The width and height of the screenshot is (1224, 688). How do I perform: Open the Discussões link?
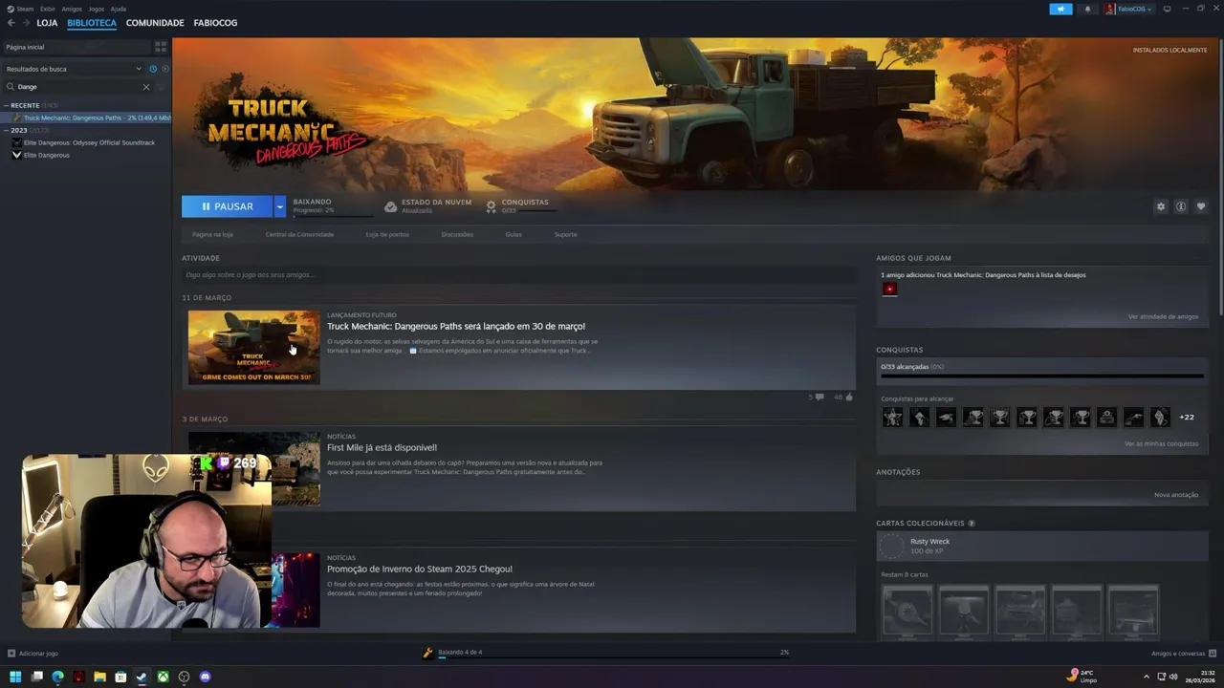(457, 234)
